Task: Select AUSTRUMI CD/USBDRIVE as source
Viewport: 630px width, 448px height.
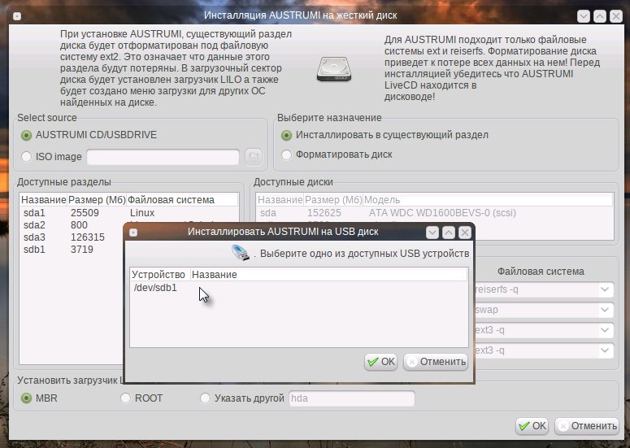Action: (89, 135)
